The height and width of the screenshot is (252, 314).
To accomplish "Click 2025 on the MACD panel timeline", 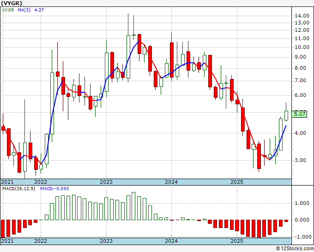I will point(237,241).
